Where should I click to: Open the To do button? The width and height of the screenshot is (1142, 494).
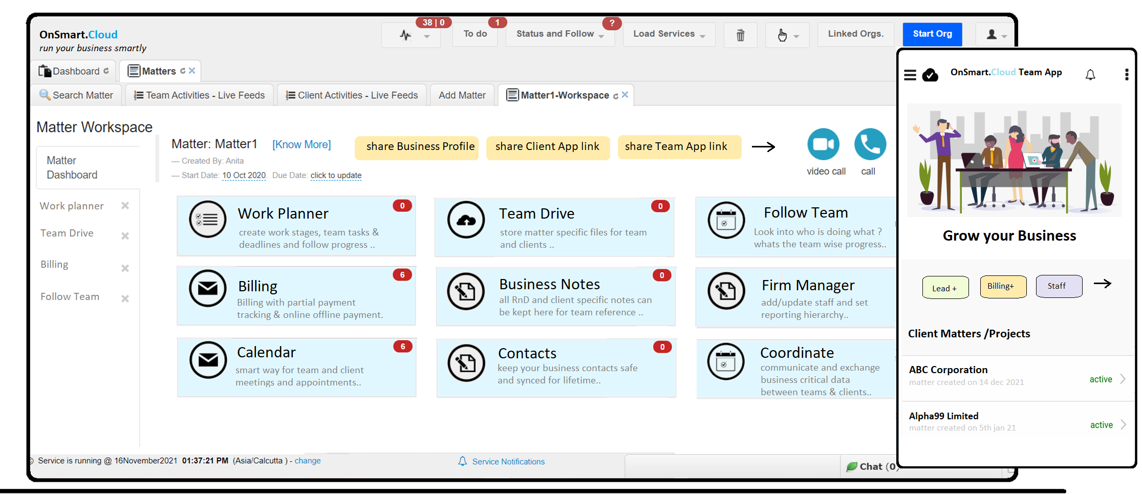(x=475, y=34)
